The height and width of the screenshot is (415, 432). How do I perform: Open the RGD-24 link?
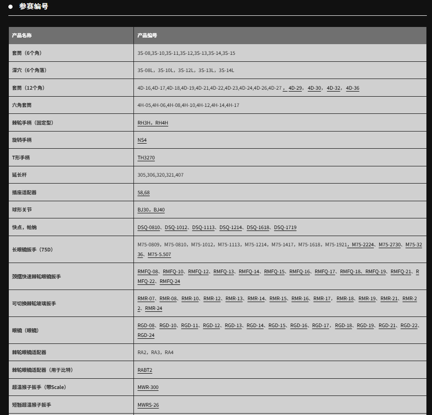pyautogui.click(x=146, y=335)
